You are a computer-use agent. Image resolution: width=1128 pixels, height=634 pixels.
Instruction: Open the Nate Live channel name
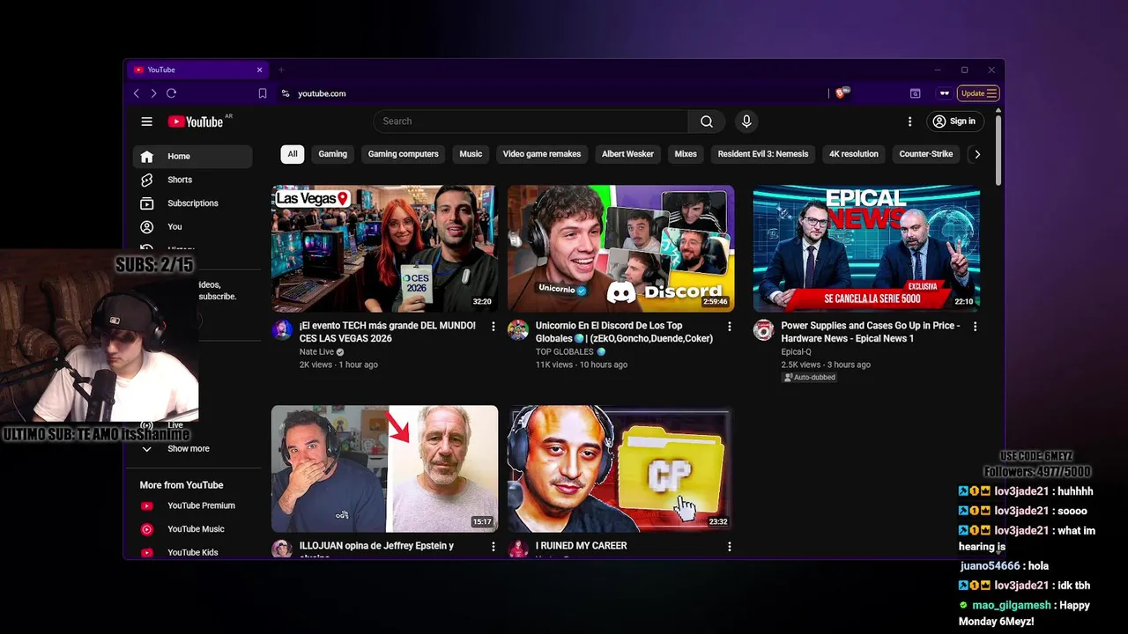pos(318,352)
